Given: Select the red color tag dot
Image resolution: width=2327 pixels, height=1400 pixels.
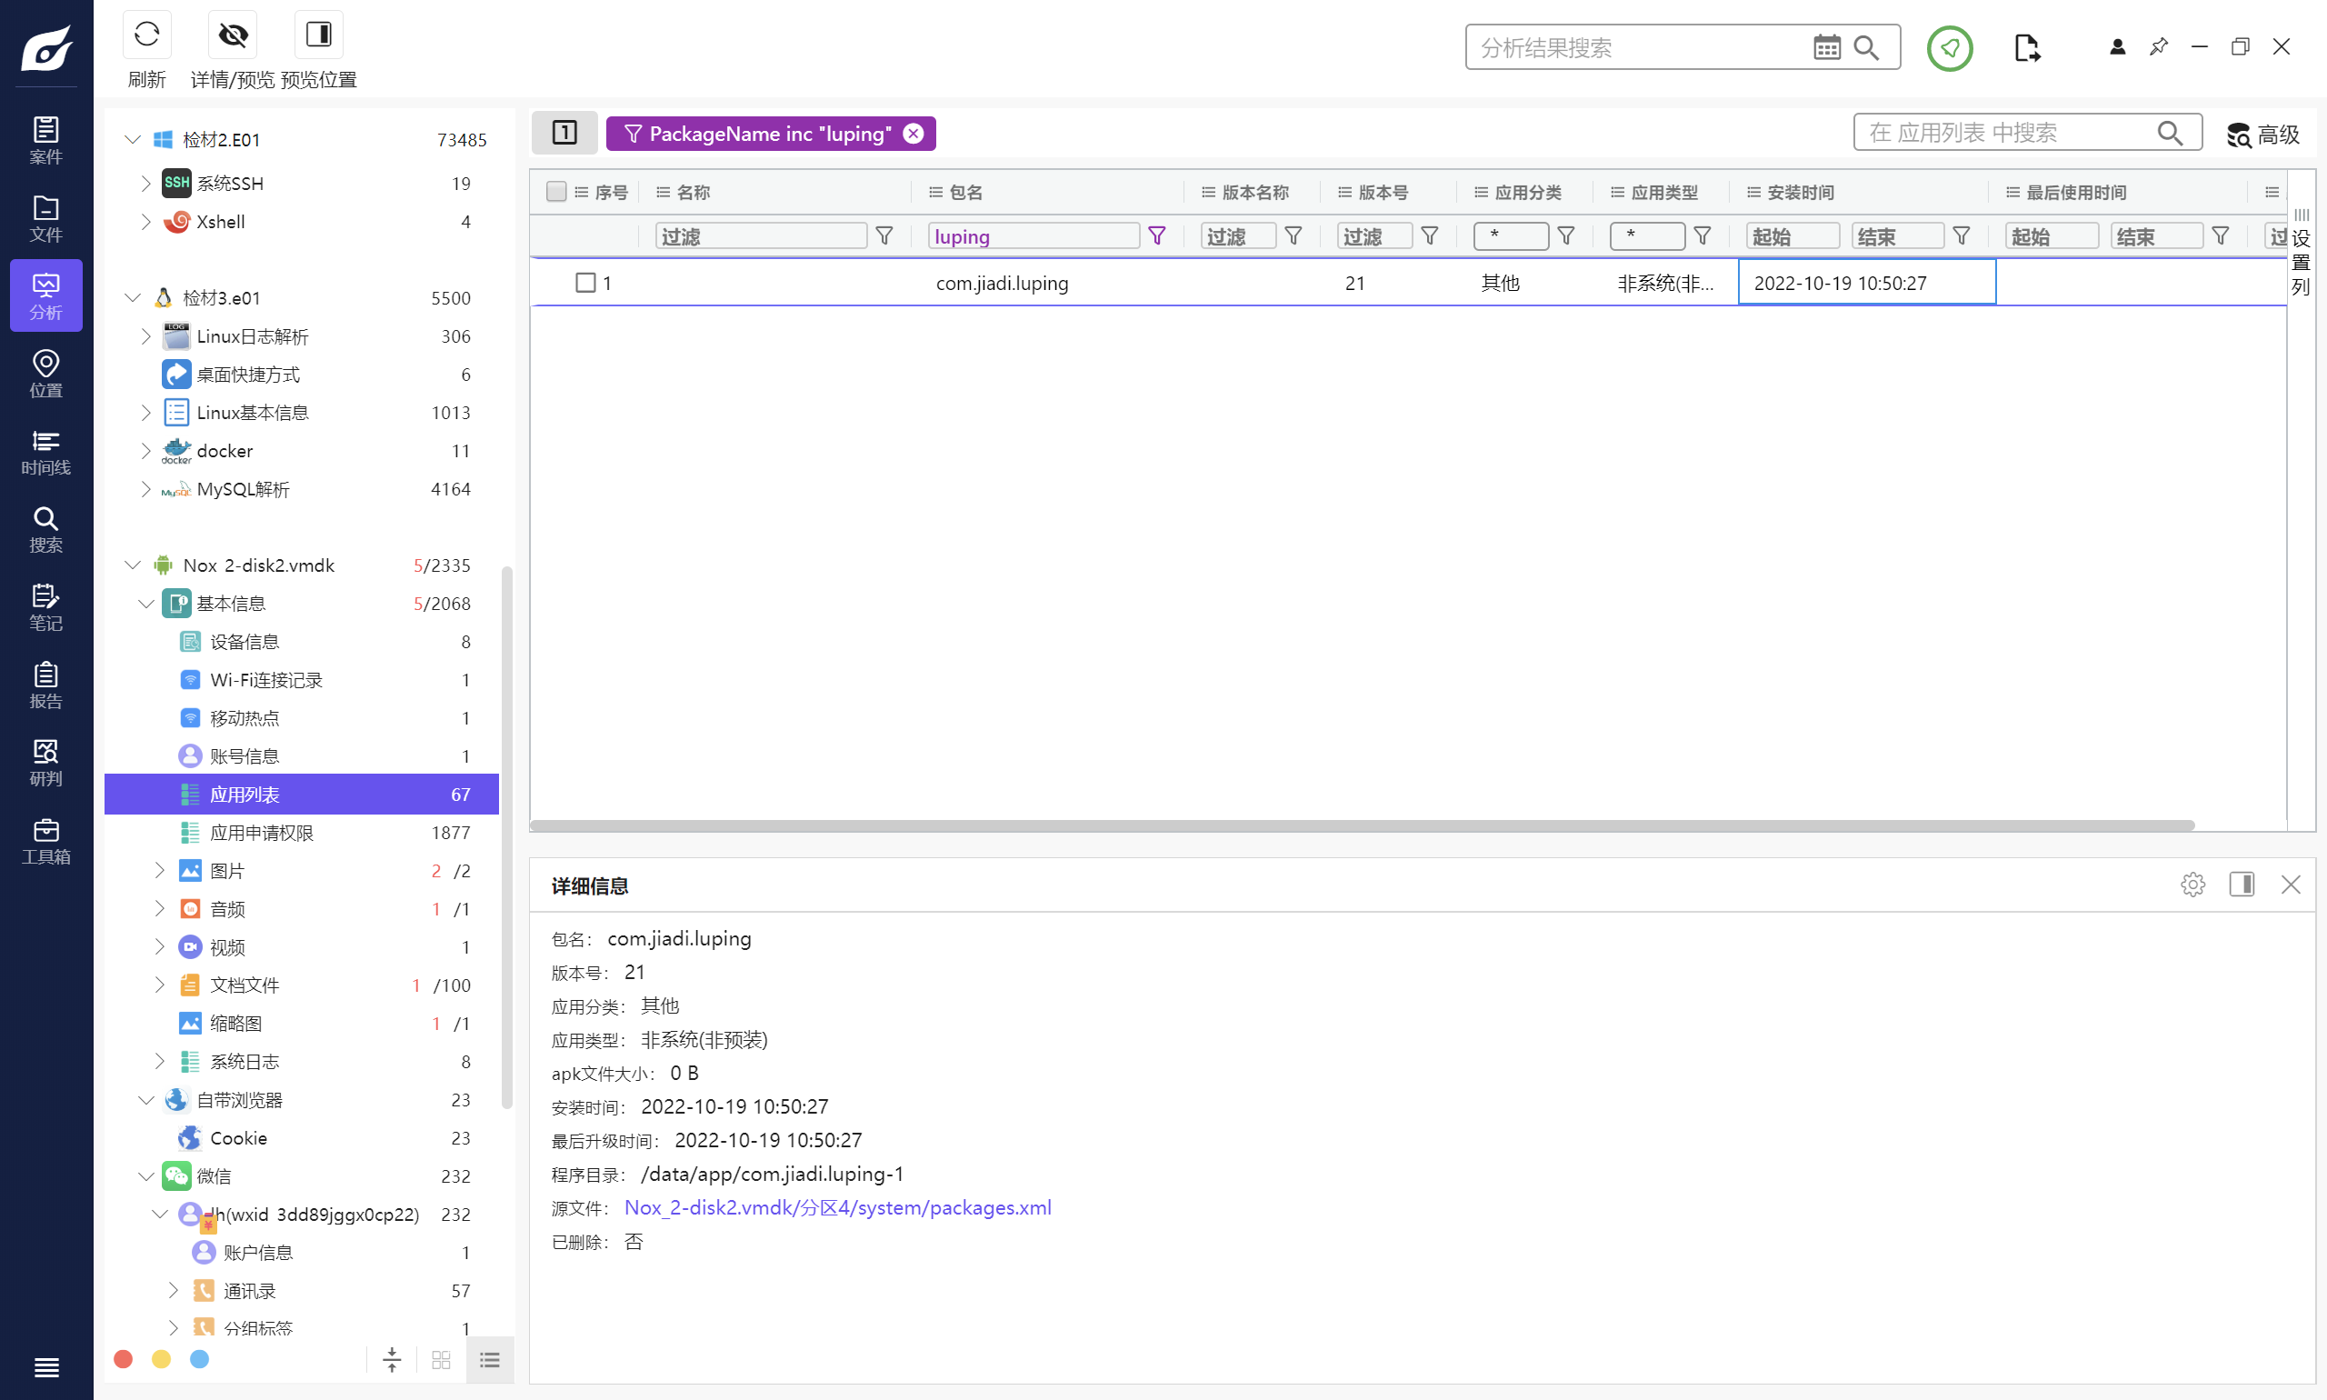Looking at the screenshot, I should pos(123,1358).
